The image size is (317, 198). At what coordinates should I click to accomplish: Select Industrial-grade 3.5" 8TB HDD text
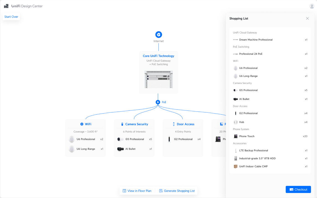[x=257, y=158]
